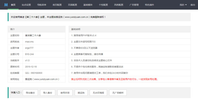Click the 导出备份 button
This screenshot has width=198, height=104.
[x=30, y=93]
